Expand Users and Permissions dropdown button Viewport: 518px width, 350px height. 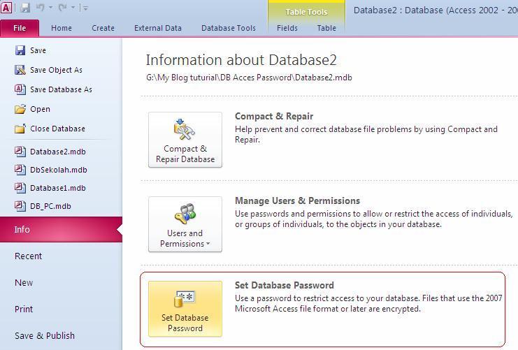tap(185, 224)
